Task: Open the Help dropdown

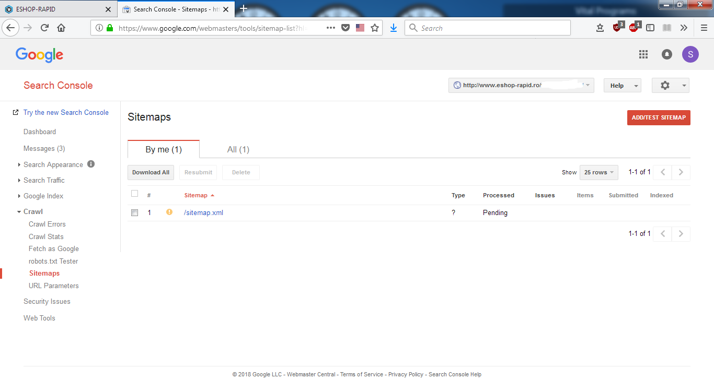Action: coord(623,86)
